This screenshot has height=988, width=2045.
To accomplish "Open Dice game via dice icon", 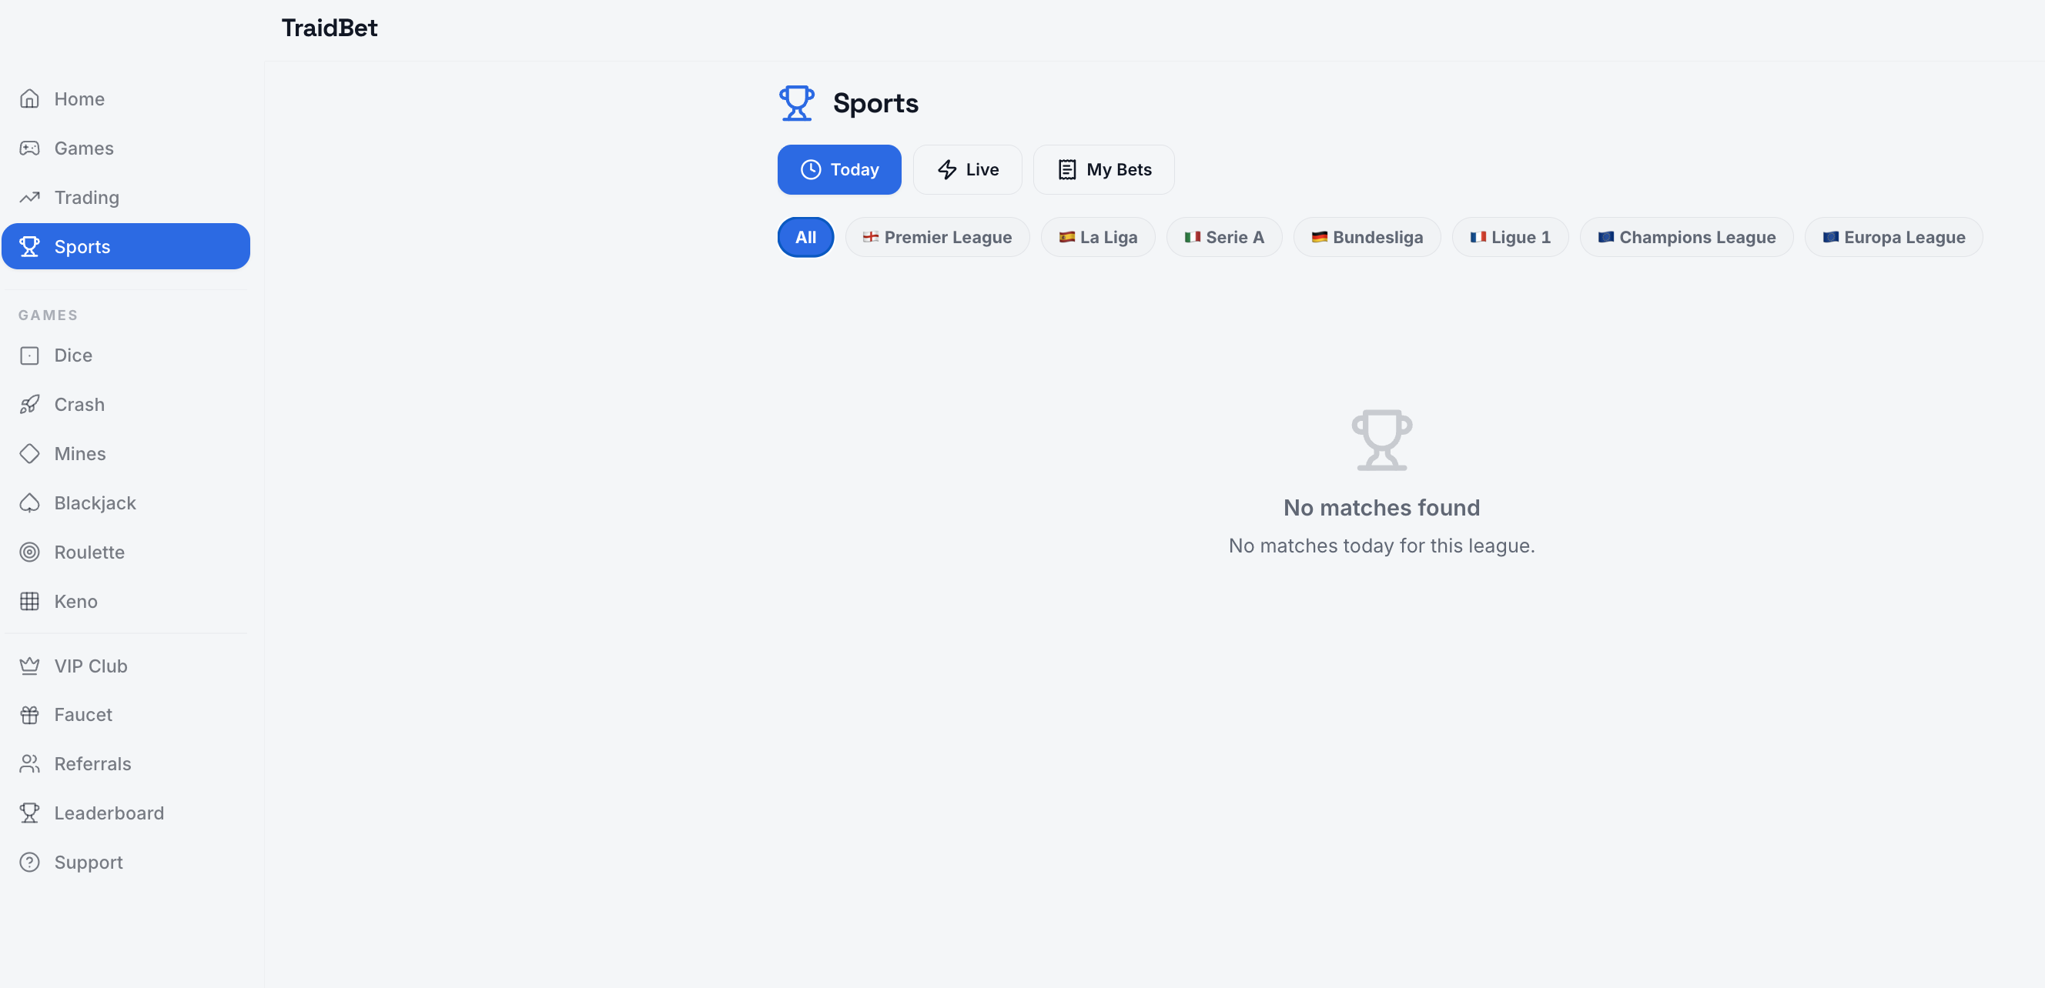I will [29, 355].
